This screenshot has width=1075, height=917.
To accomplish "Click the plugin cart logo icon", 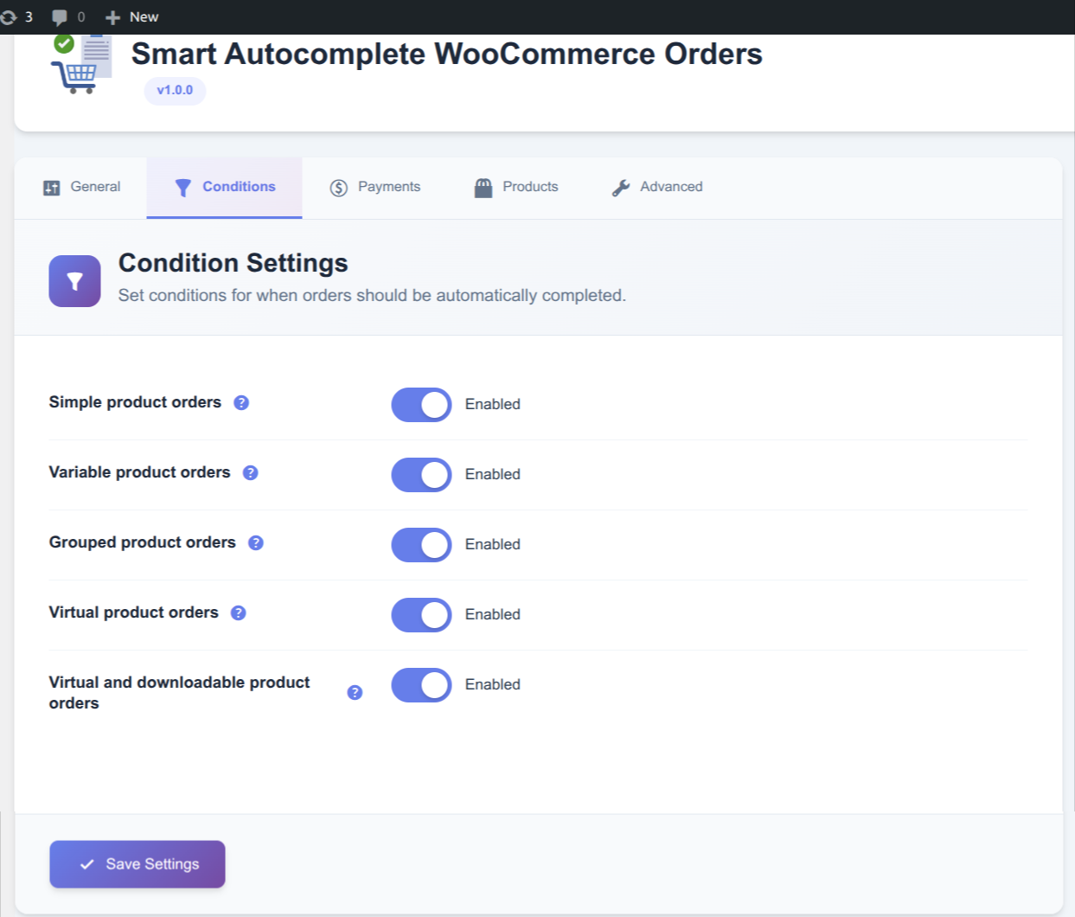I will (x=82, y=66).
